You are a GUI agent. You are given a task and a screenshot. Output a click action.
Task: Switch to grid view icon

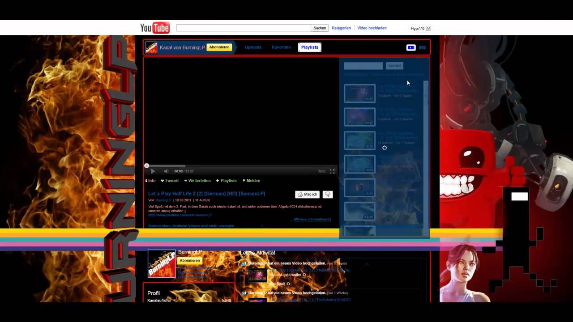[x=422, y=47]
